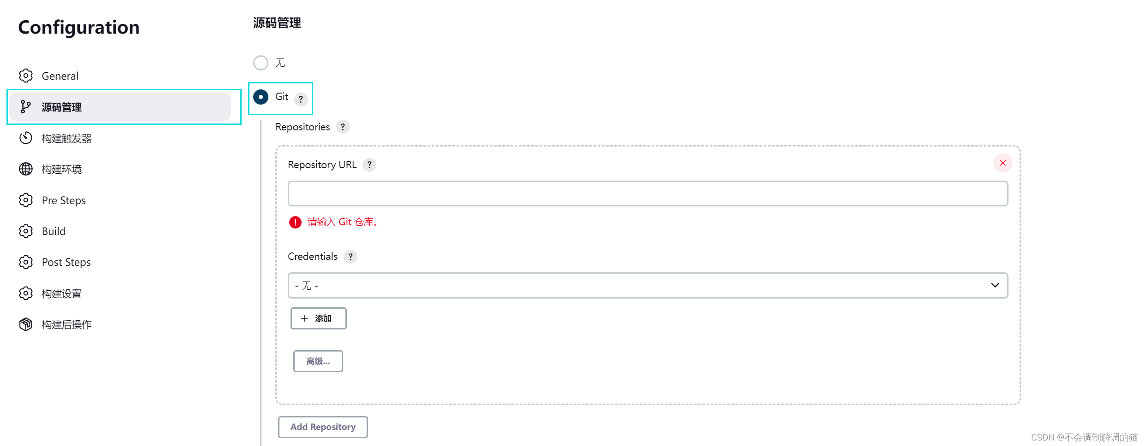Viewport: 1145px width, 446px height.
Task: Click the Git option help question mark
Action: [x=301, y=99]
